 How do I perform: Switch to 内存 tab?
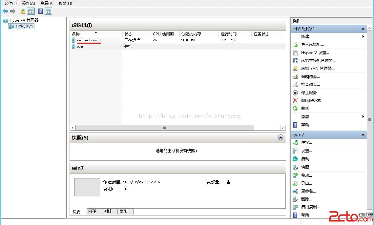click(x=94, y=211)
